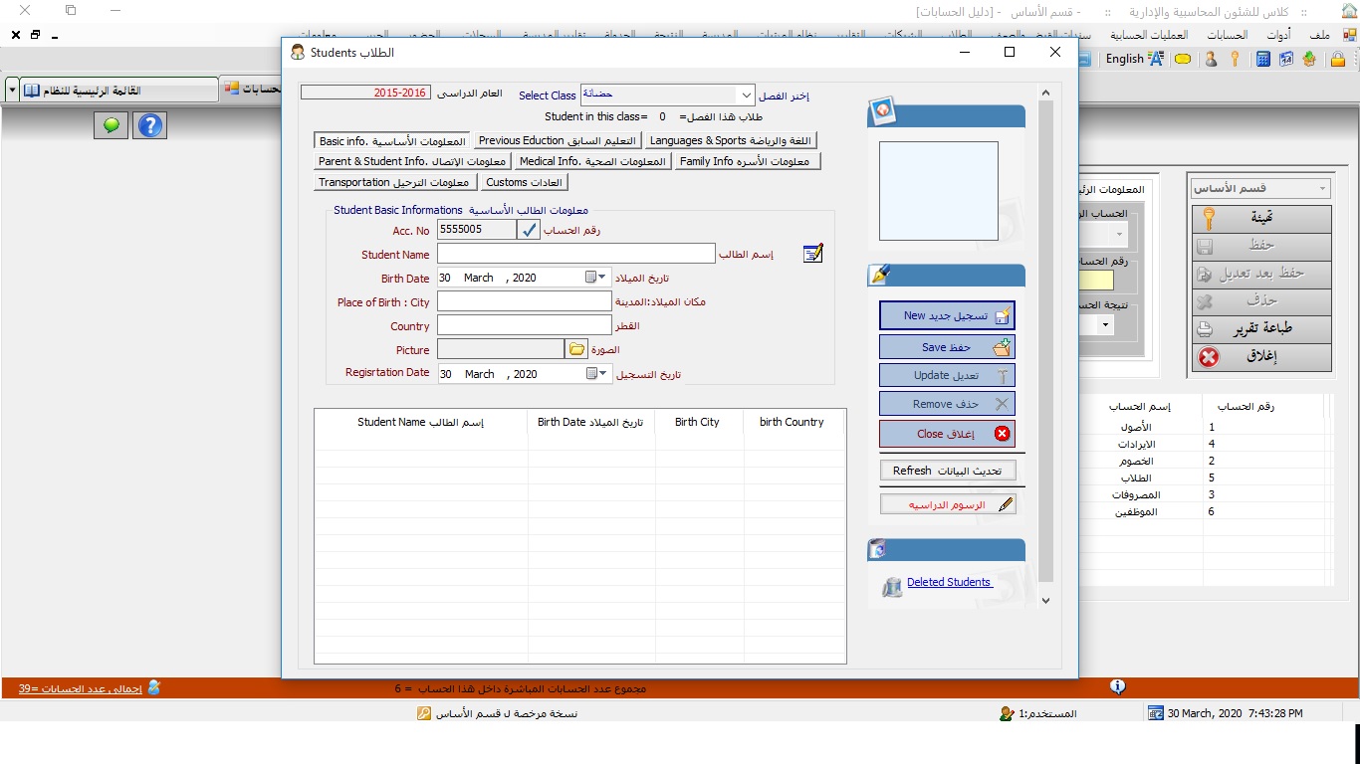This screenshot has height=764, width=1360.
Task: Click the golden key toolbar icon
Action: tap(1235, 59)
